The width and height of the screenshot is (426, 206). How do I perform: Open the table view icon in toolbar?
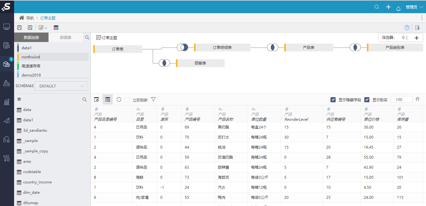pyautogui.click(x=56, y=28)
